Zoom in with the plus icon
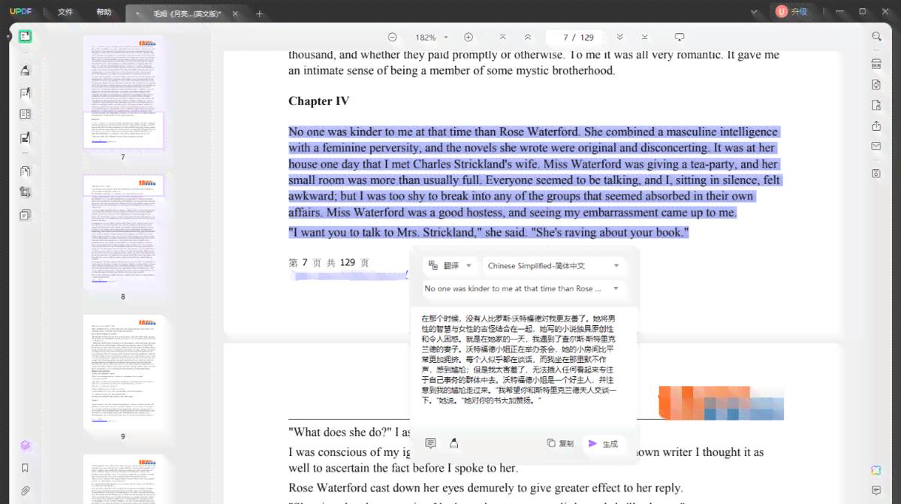The width and height of the screenshot is (901, 504). pos(469,37)
